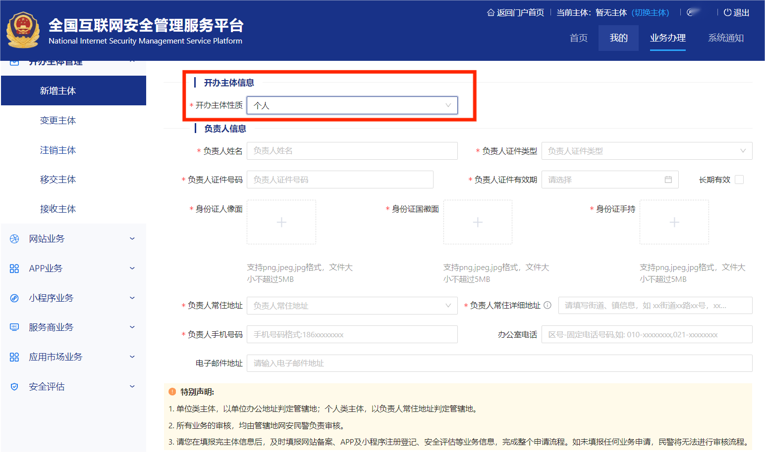Open the 负责人证件类型 dropdown
Image resolution: width=765 pixels, height=452 pixels.
[647, 151]
